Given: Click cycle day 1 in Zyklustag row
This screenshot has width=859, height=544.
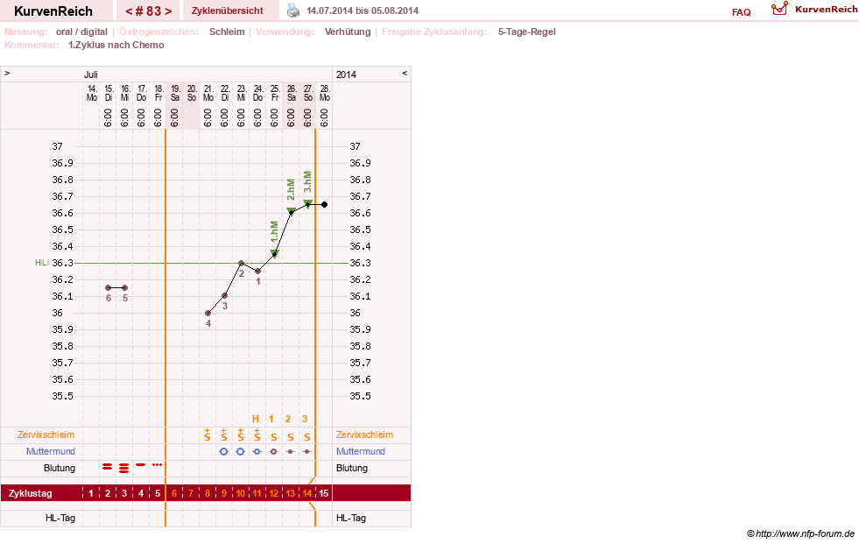Looking at the screenshot, I should 91,493.
